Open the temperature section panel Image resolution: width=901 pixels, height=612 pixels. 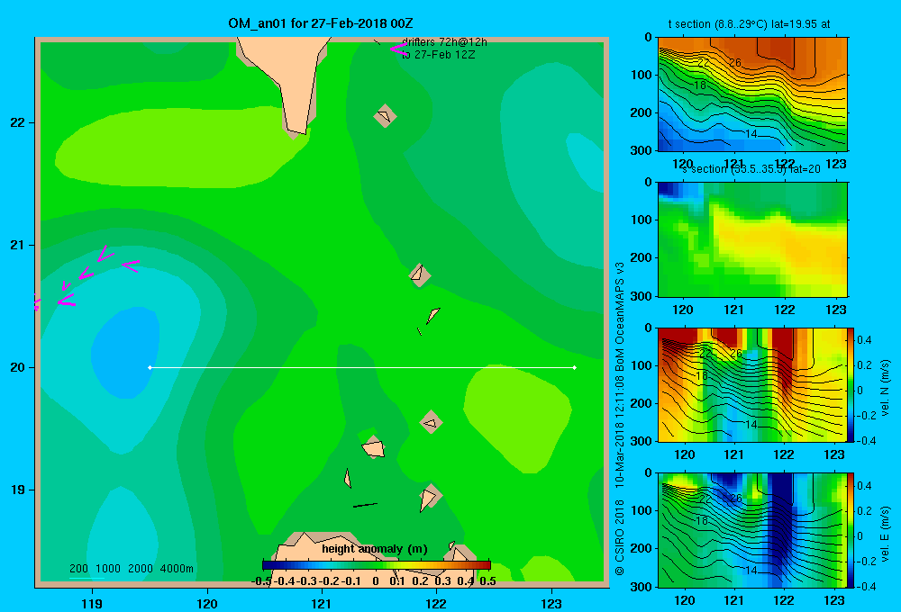(x=752, y=94)
